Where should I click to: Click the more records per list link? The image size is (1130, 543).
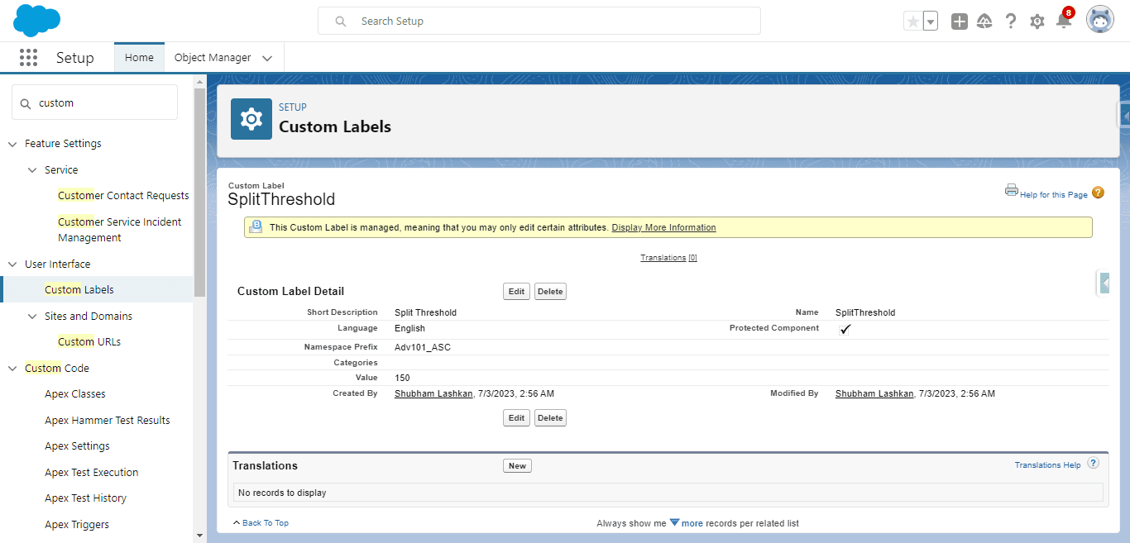pyautogui.click(x=692, y=523)
